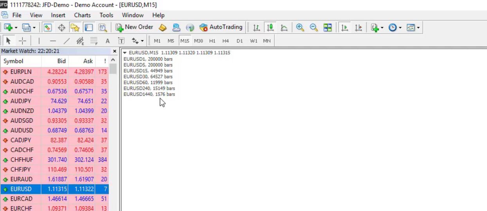The height and width of the screenshot is (211, 487).
Task: Expand the Templates dropdown arrow
Action: pos(418,28)
